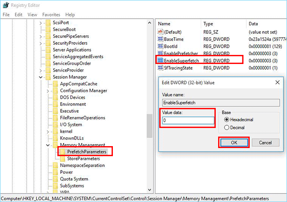Open the Help menu
The image size is (287, 202).
[70, 15]
